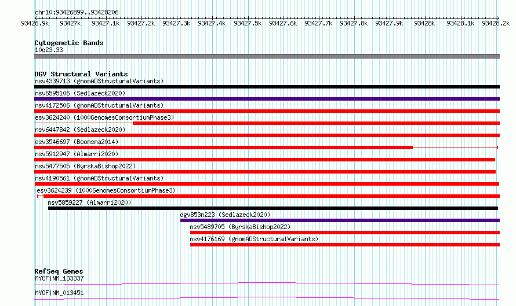Open esv3624240 (1000GenomesConsortiumPhase3) label
The width and height of the screenshot is (516, 306).
104,117
